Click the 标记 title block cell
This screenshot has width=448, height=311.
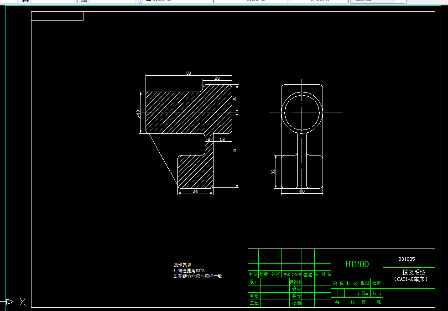[x=254, y=275]
